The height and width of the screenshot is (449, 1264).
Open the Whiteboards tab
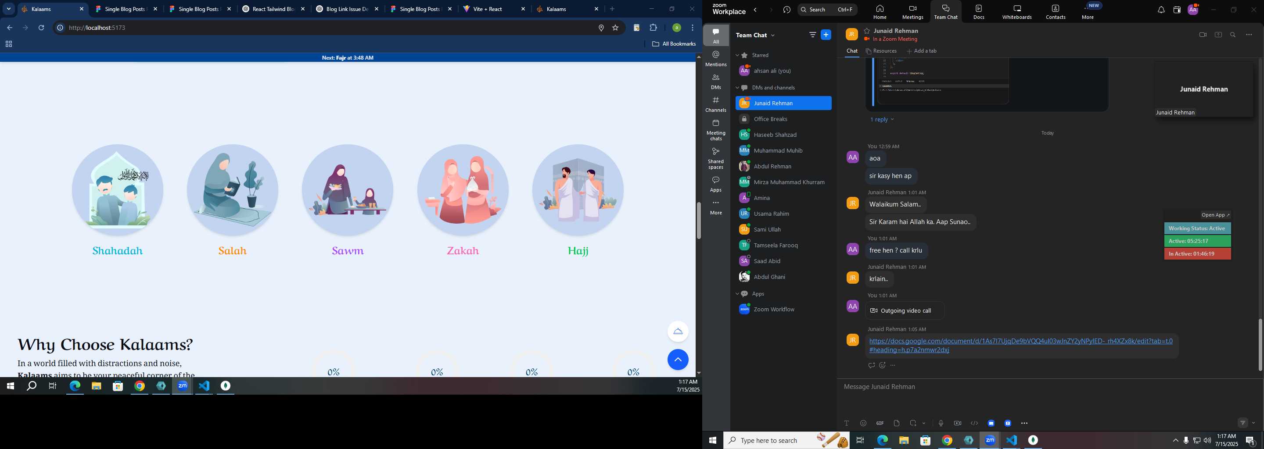[1017, 12]
